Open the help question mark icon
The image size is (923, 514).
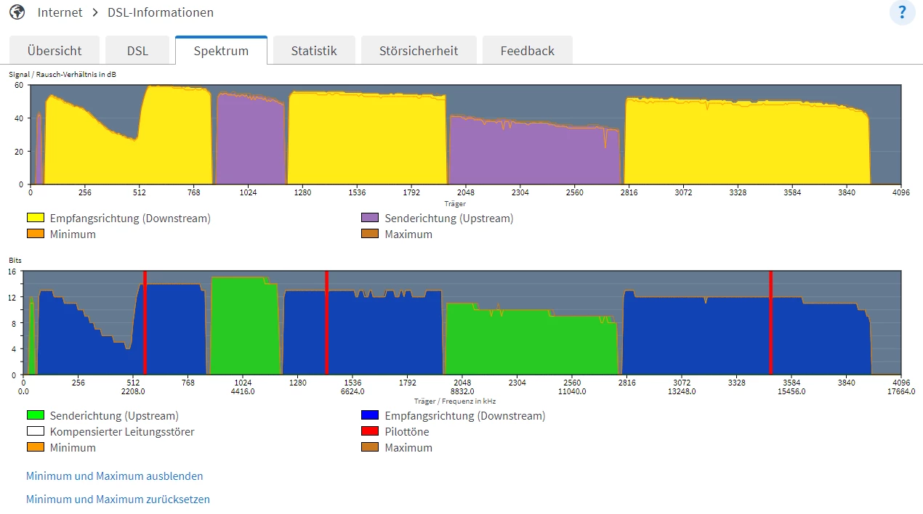pyautogui.click(x=903, y=12)
